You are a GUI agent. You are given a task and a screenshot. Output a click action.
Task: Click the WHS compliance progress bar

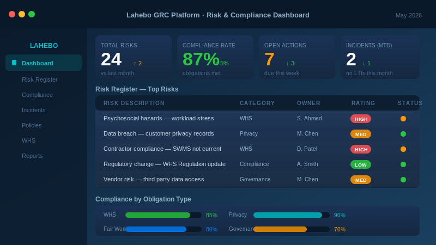tap(163, 215)
